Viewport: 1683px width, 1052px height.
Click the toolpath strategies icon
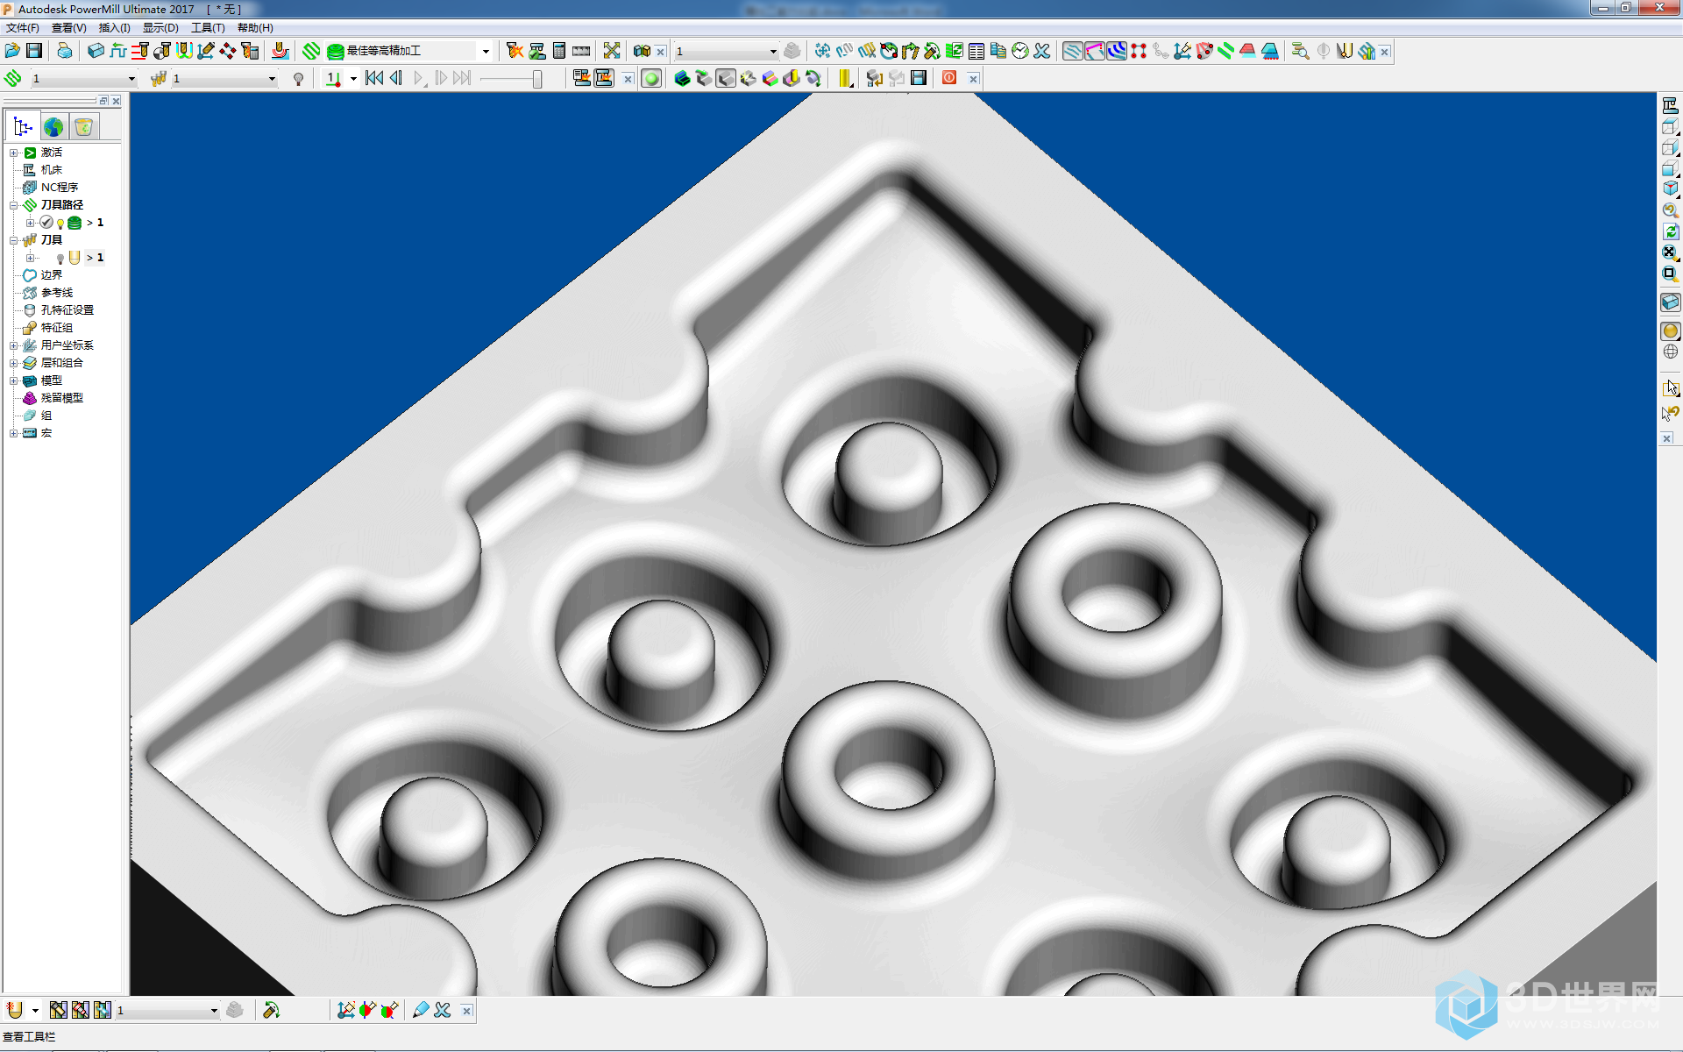[311, 51]
